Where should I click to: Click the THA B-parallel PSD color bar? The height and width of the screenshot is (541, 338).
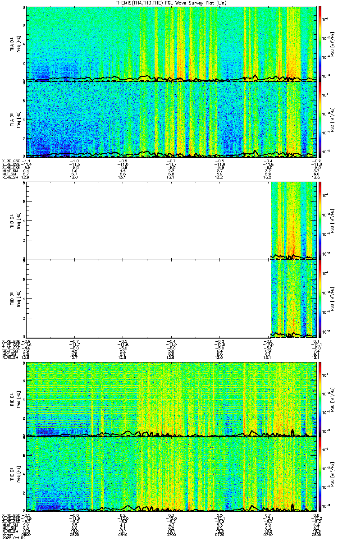[320, 119]
